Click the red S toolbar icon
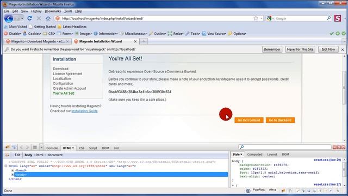 (x=338, y=18)
